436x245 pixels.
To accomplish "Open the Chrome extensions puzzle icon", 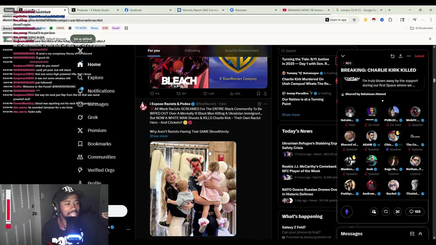I will click(x=390, y=20).
